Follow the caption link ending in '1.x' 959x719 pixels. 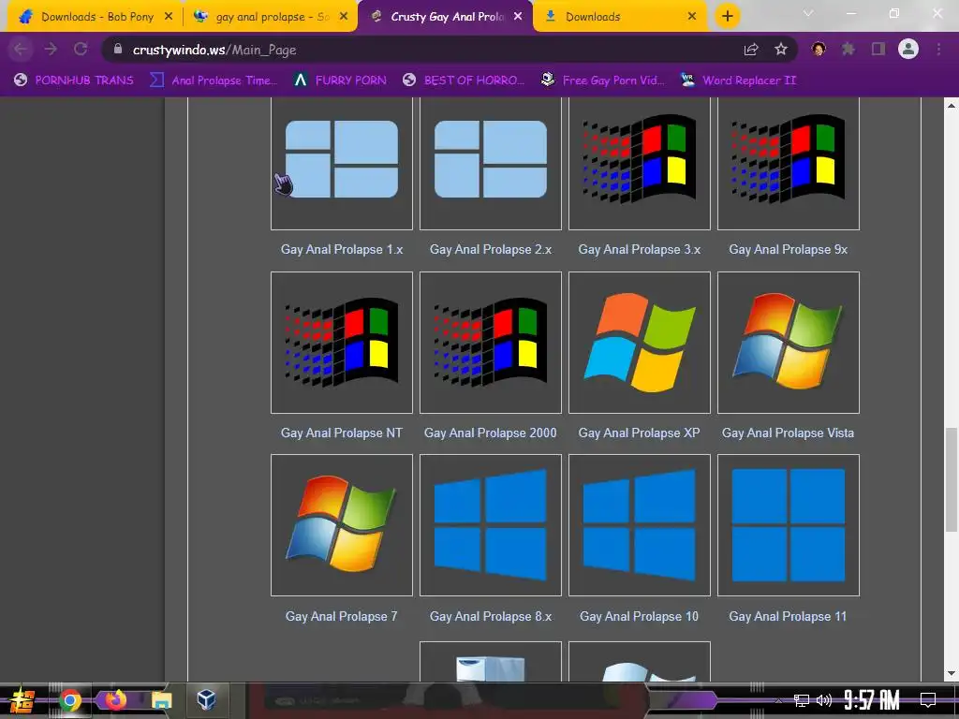342,249
